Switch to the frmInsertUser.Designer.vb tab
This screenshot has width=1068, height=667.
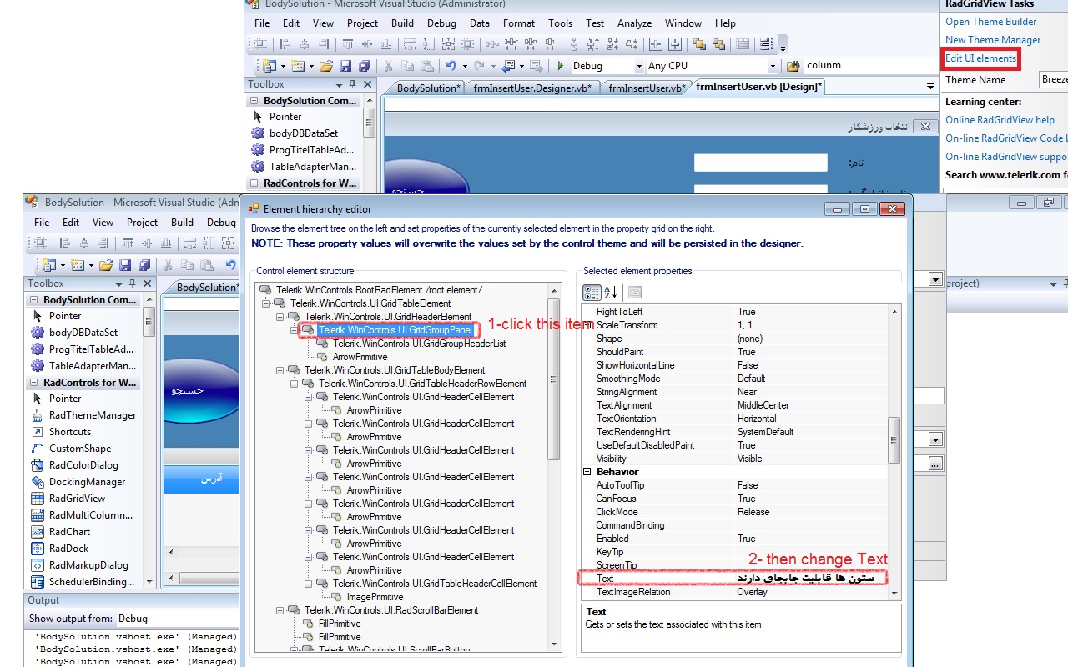tap(532, 88)
